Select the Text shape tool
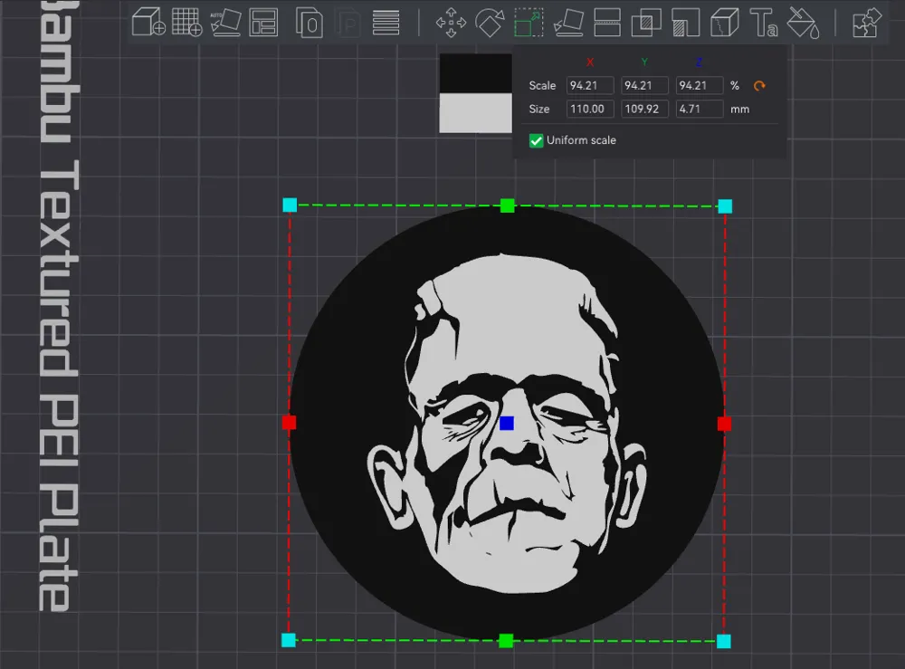Screen dimensions: 905x669 click(x=765, y=22)
